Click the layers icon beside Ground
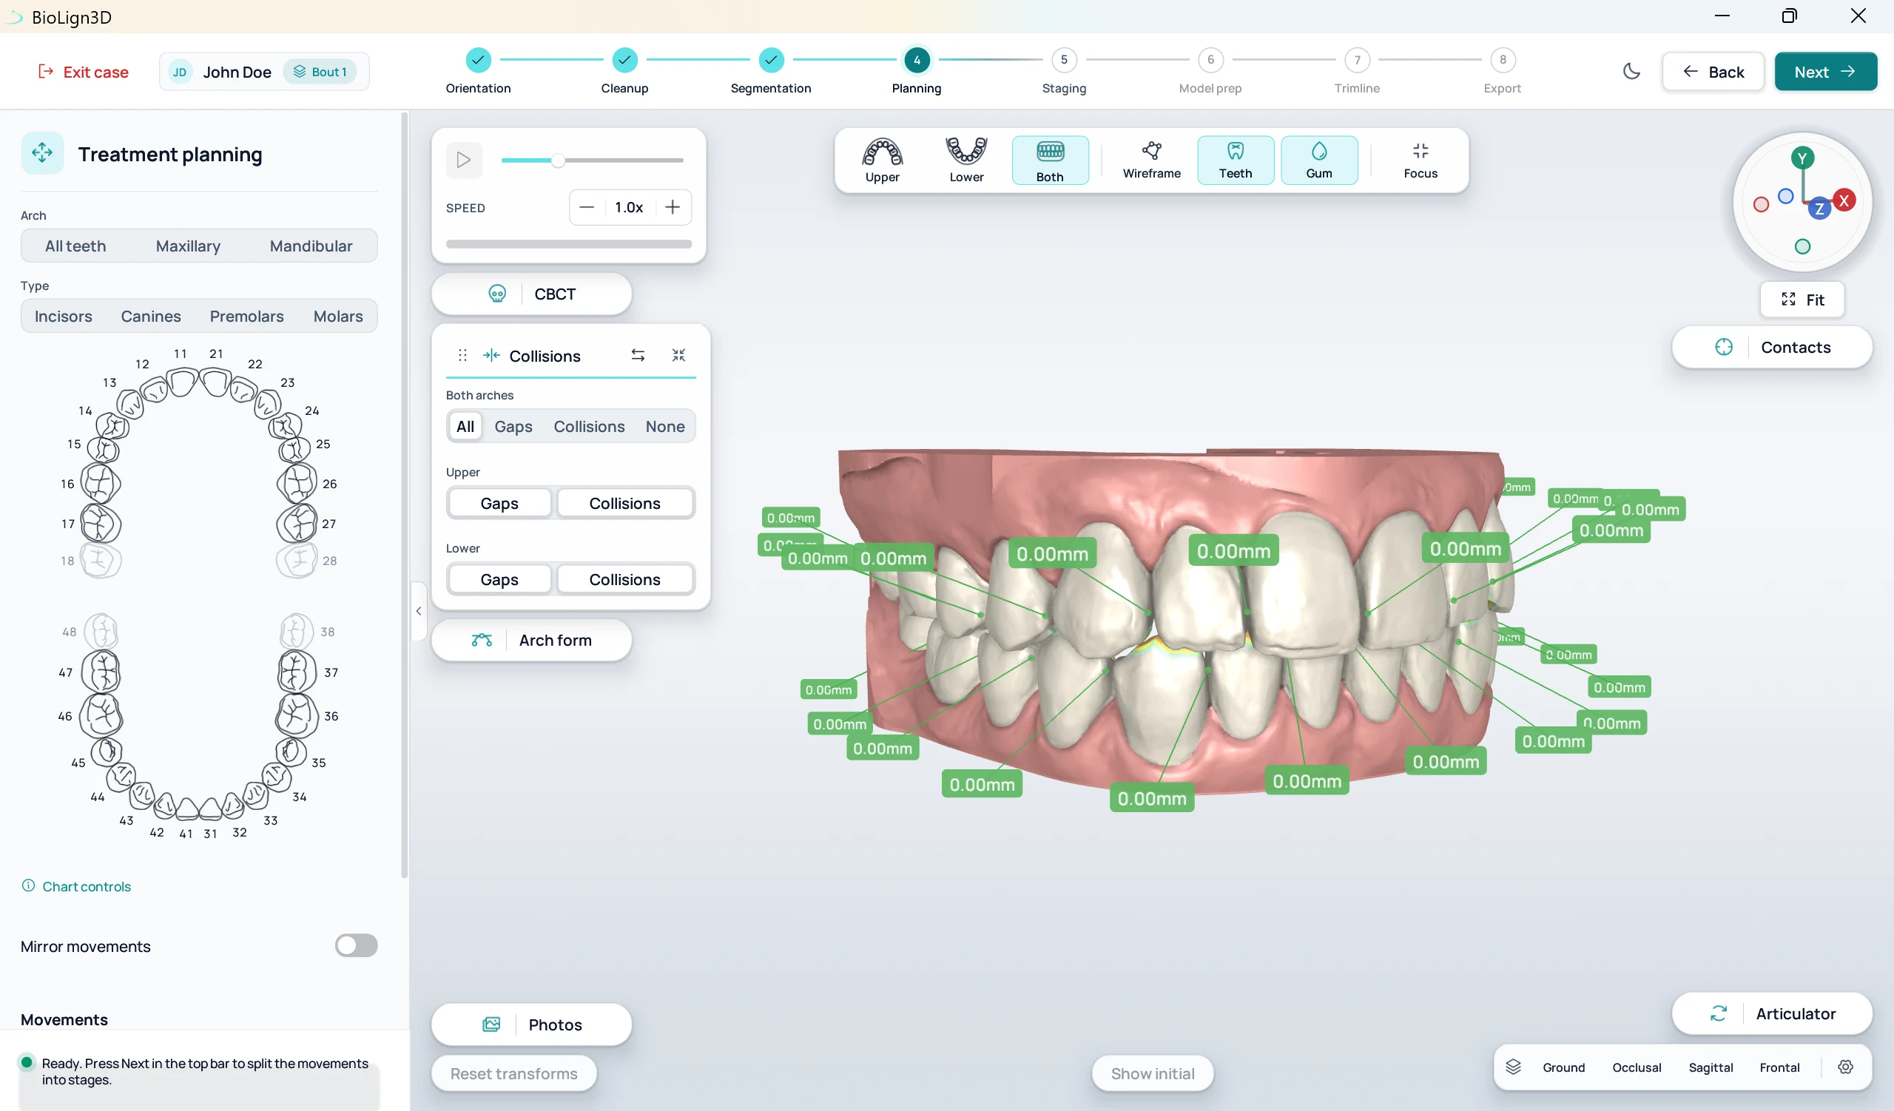 [1513, 1067]
